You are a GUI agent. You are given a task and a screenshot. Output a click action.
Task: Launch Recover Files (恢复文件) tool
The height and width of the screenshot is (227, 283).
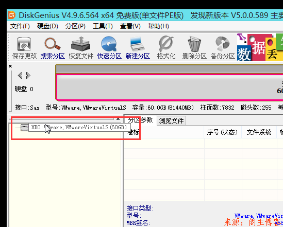click(x=81, y=48)
